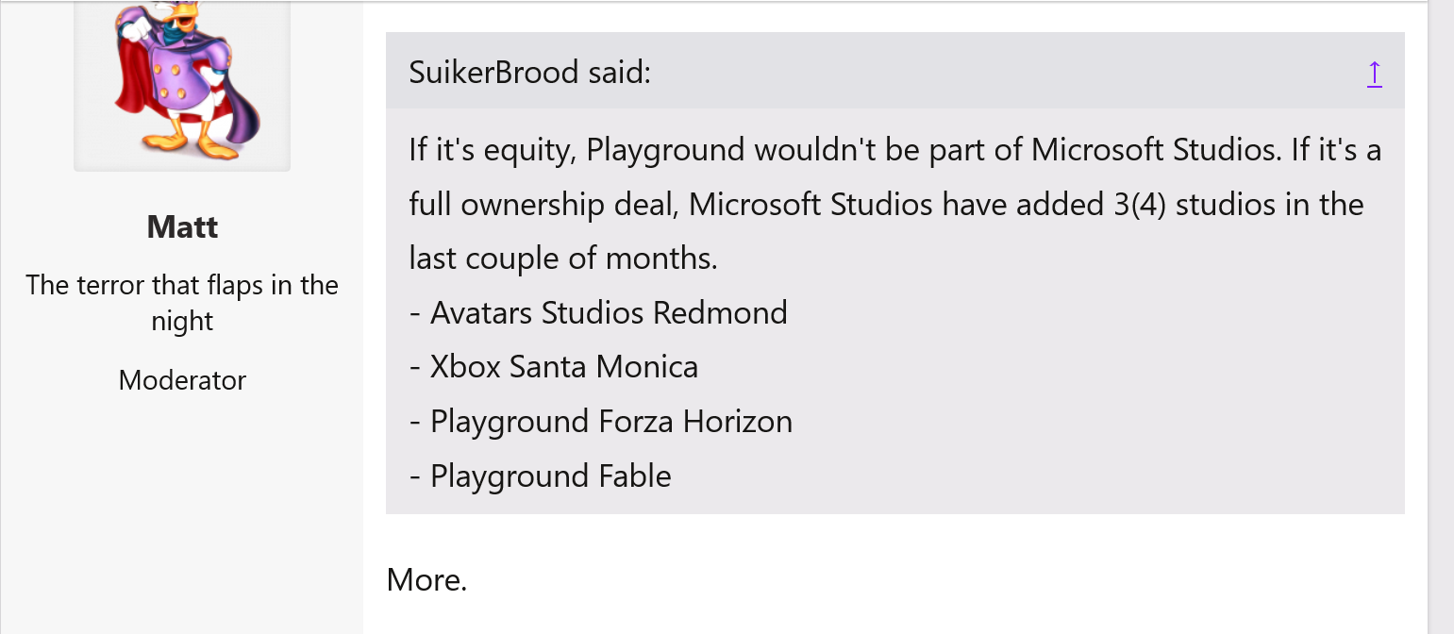Viewport: 1454px width, 634px height.
Task: Click the 'Avatars Studios Redmond' line in quote
Action: coord(598,312)
